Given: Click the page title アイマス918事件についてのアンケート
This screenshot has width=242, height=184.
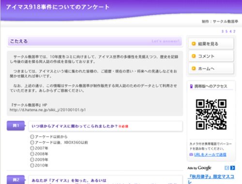Looking at the screenshot, I should (x=58, y=7).
